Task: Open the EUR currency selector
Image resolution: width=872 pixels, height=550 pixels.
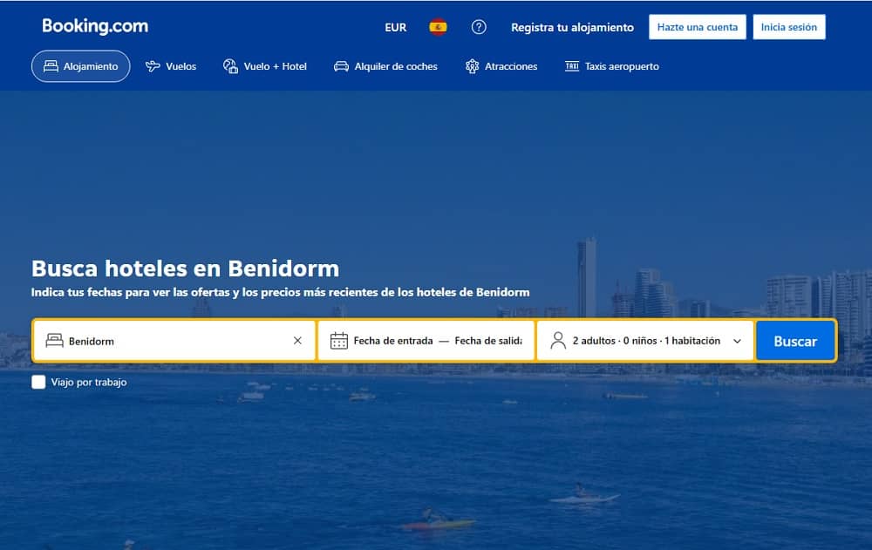Action: 395,27
